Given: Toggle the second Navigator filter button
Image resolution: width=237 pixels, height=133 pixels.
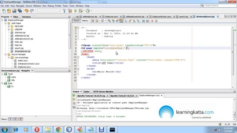Looking at the screenshot, I should pos(16,119).
